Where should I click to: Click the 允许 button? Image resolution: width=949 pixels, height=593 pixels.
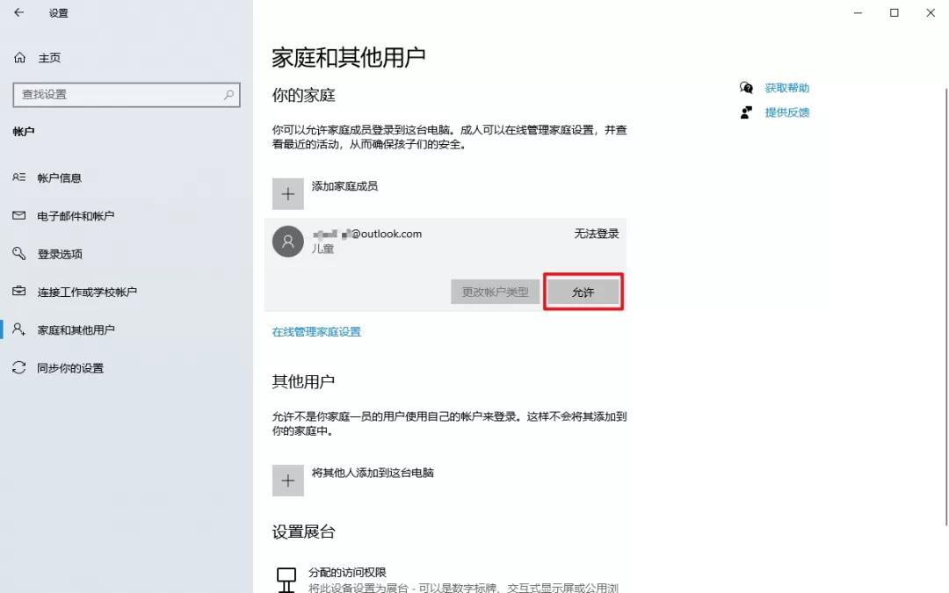[x=583, y=293]
